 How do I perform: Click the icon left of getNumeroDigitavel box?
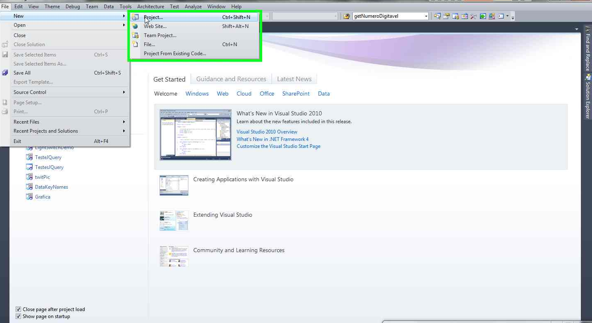coord(346,16)
